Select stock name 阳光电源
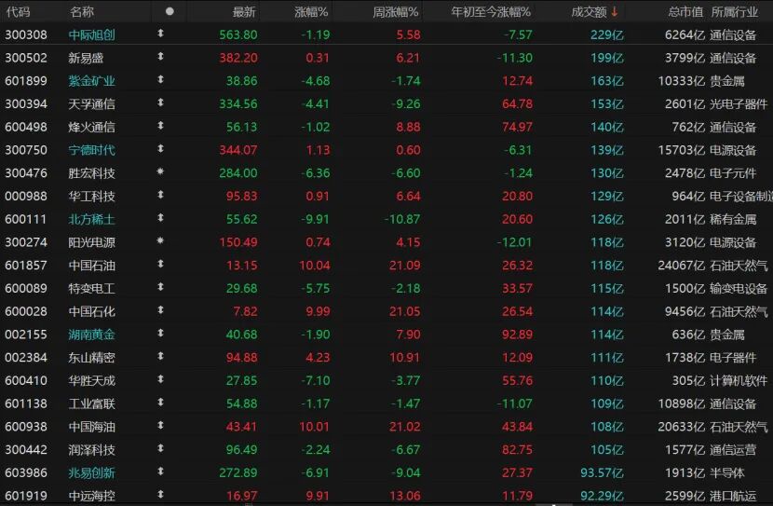The height and width of the screenshot is (506, 773). 91,242
